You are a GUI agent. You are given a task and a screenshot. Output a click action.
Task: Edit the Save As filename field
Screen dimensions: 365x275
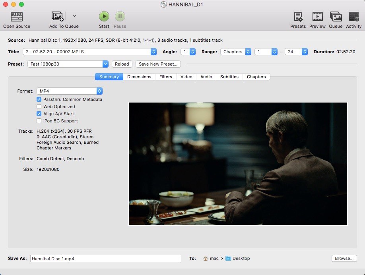(x=105, y=258)
